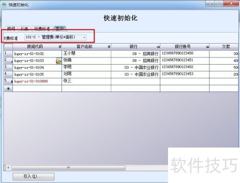Switch to the 房间 tab
The image size is (240, 183).
[11, 29]
